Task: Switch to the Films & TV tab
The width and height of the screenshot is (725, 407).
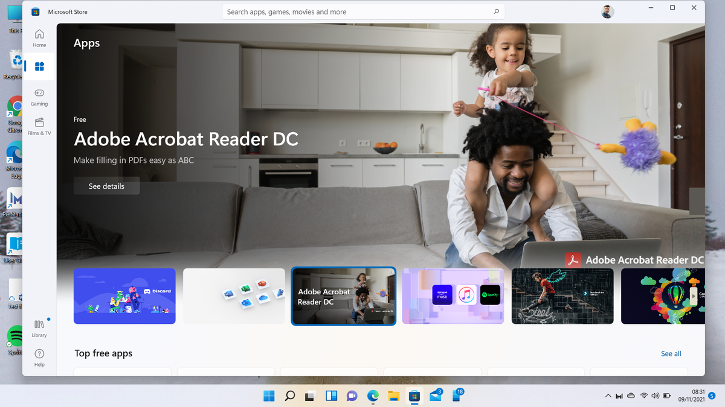Action: [39, 128]
